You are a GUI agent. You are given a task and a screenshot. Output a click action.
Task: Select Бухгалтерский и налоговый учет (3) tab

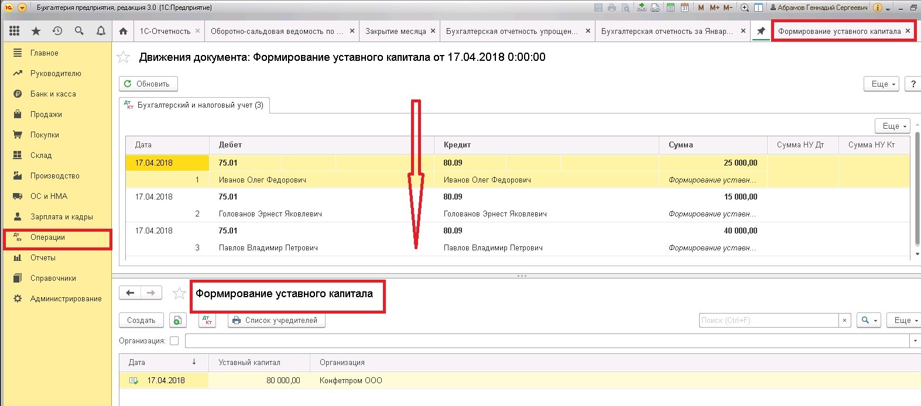click(194, 105)
